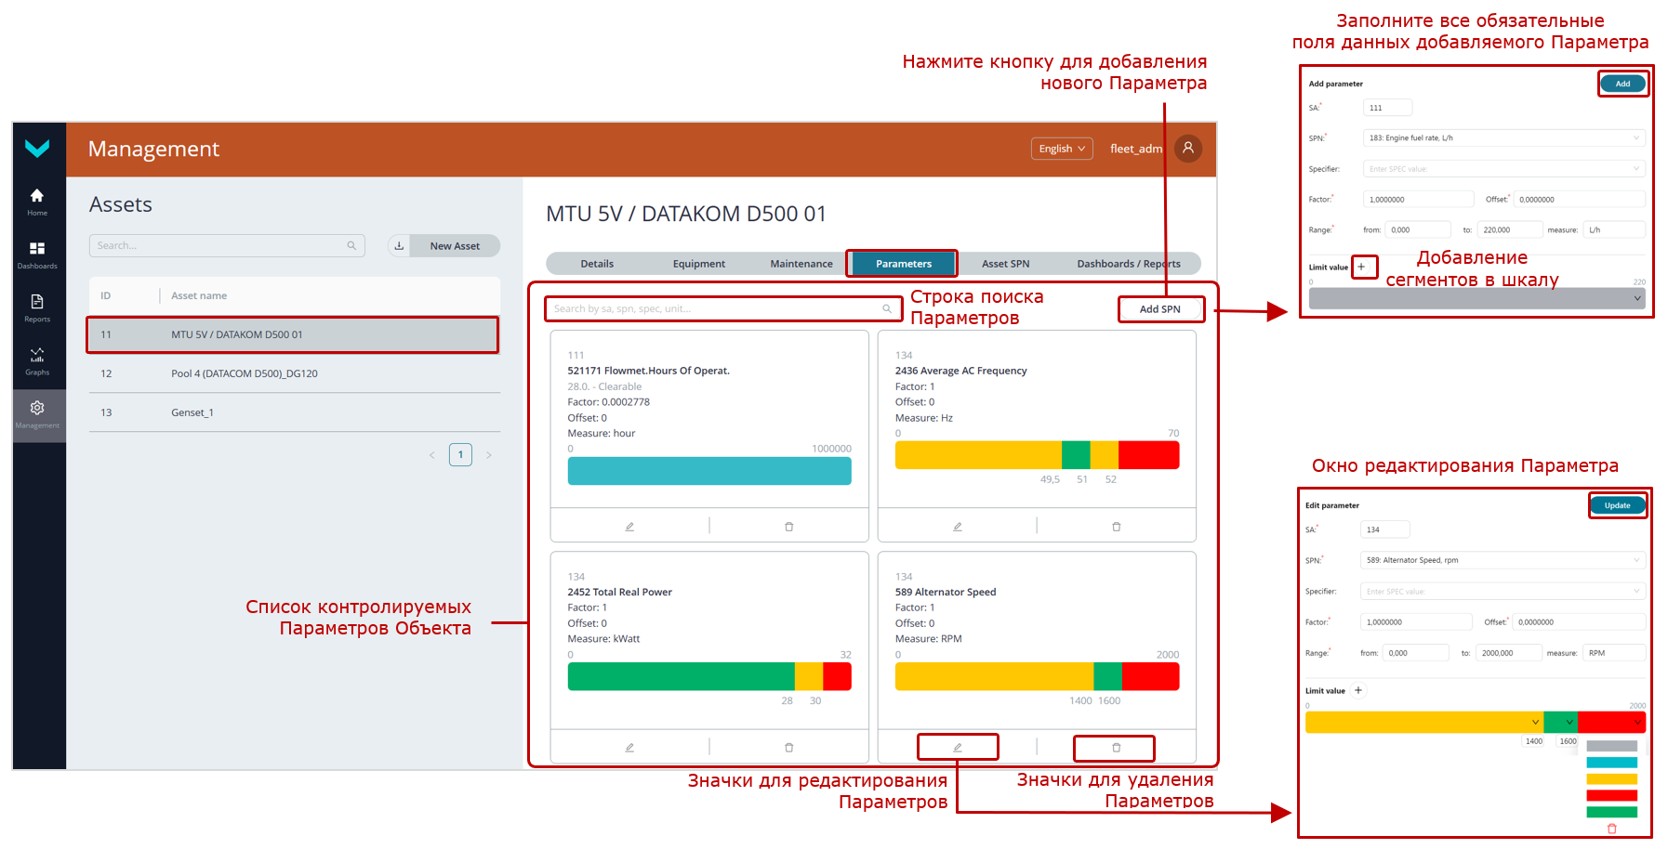Switch to the Asset SPN tab
Image resolution: width=1668 pixels, height=849 pixels.
1005,264
